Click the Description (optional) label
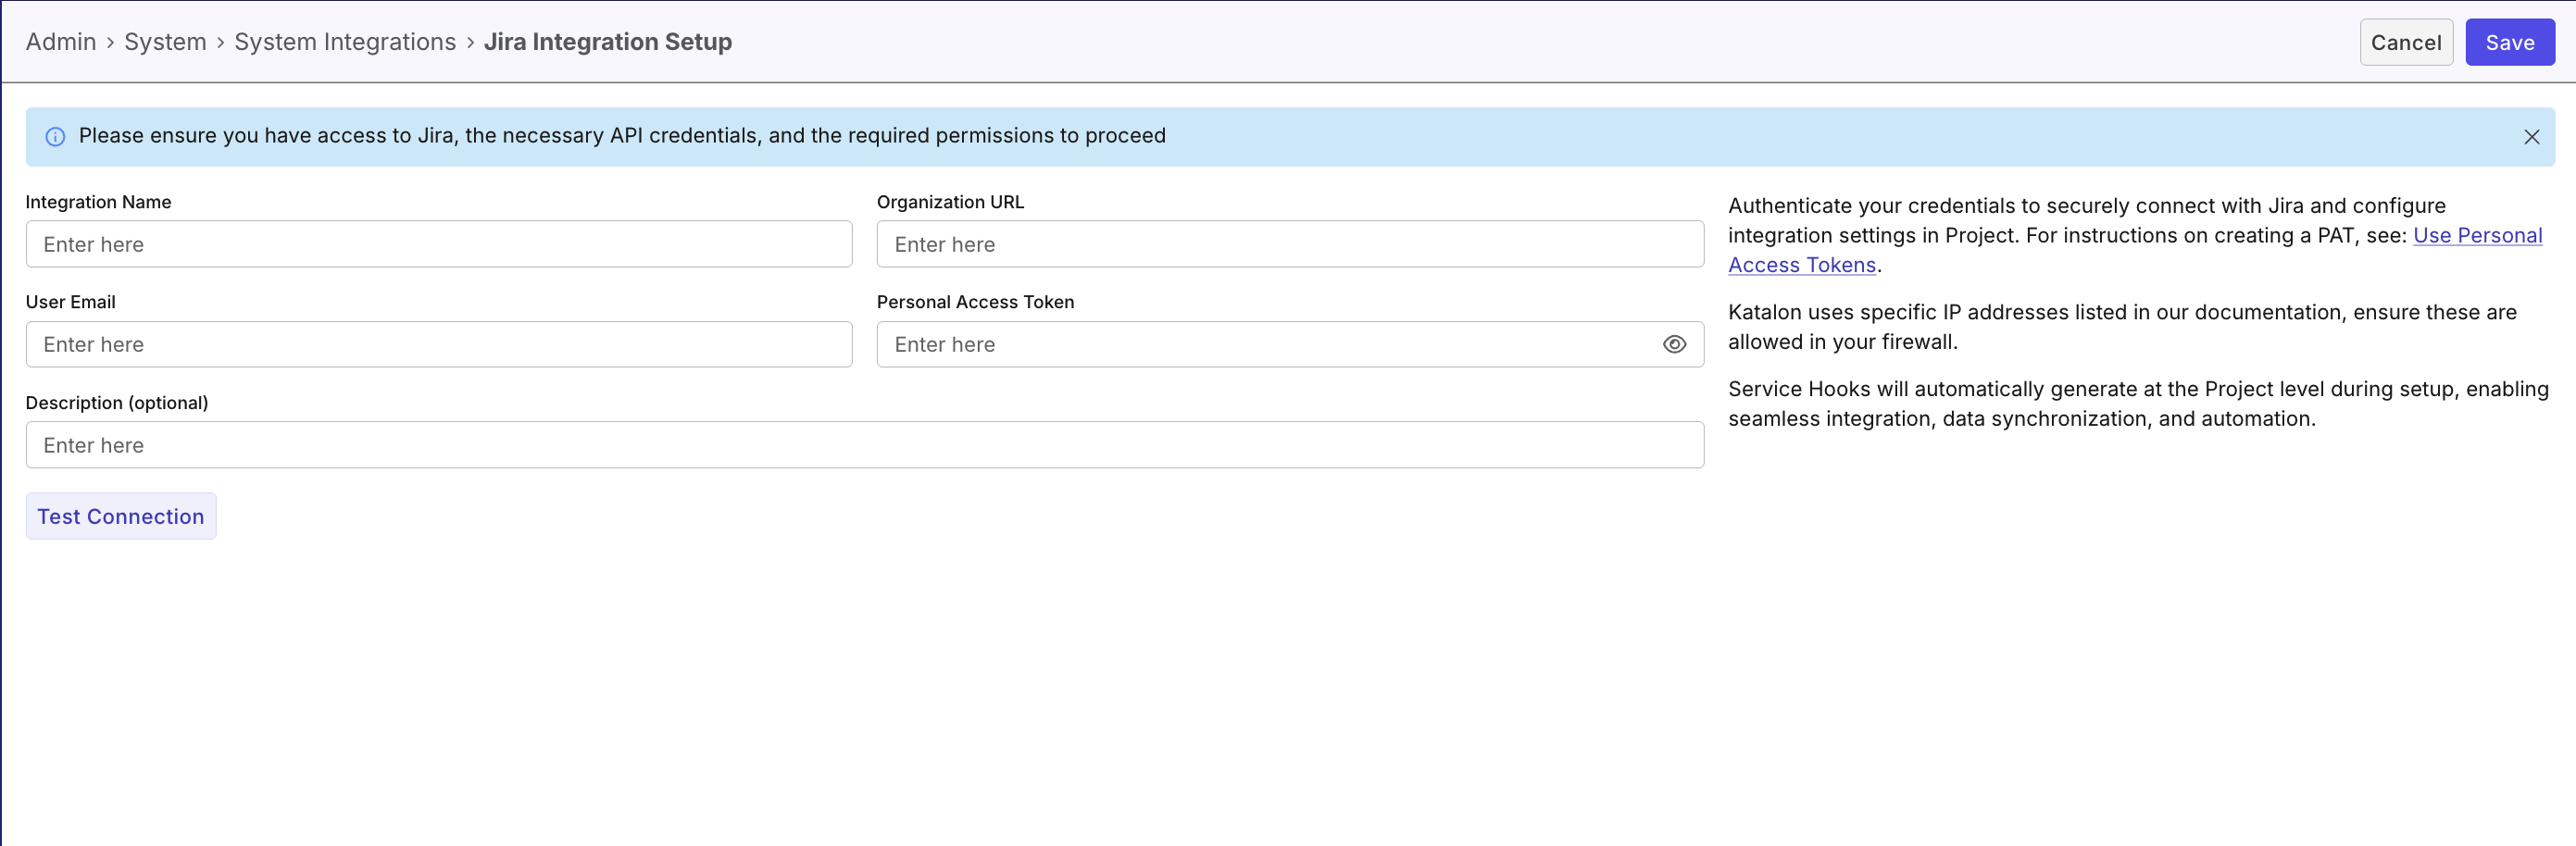The image size is (2576, 846). coord(117,403)
